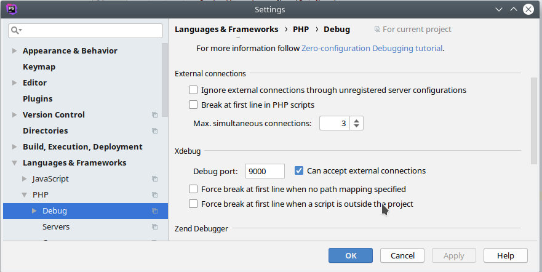
Task: Expand the Appearance & Behavior section
Action: (15, 51)
